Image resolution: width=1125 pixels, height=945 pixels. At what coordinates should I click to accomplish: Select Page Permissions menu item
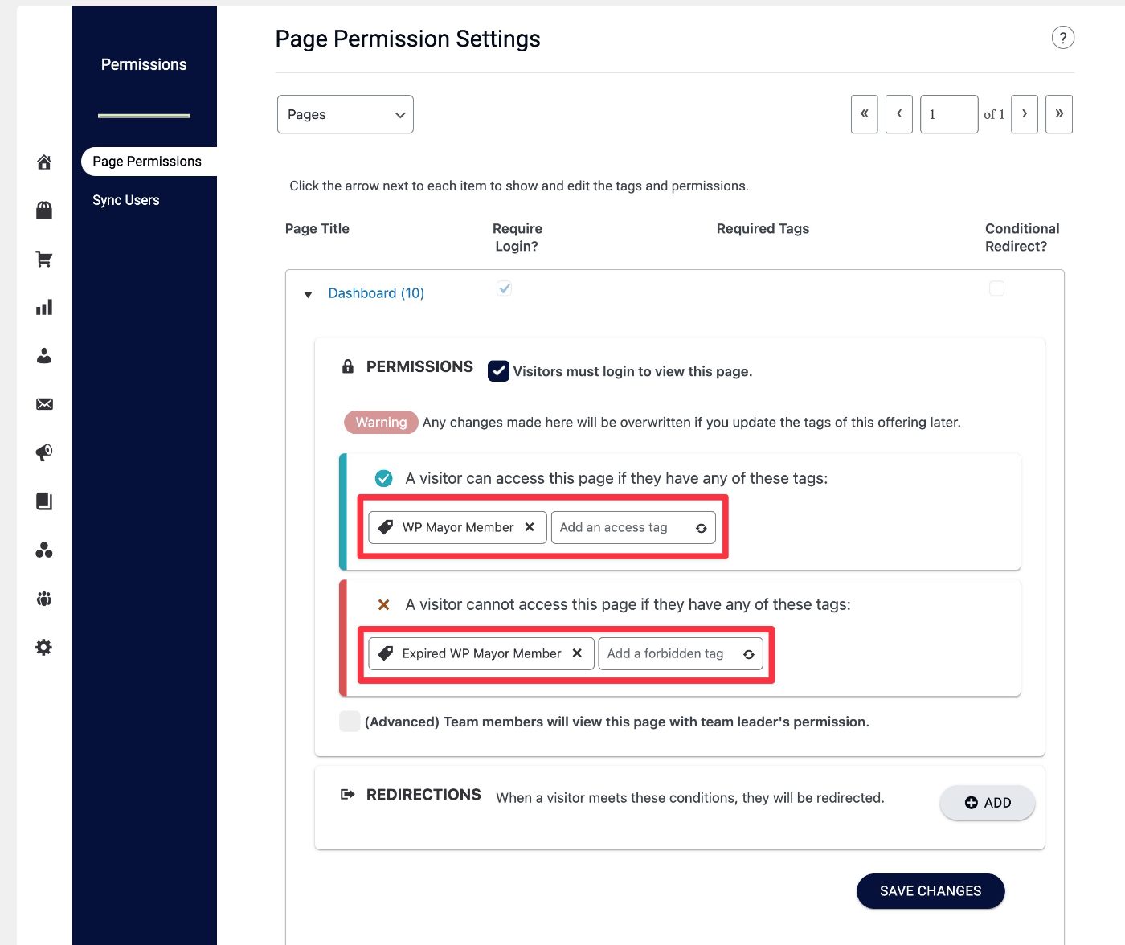(147, 162)
